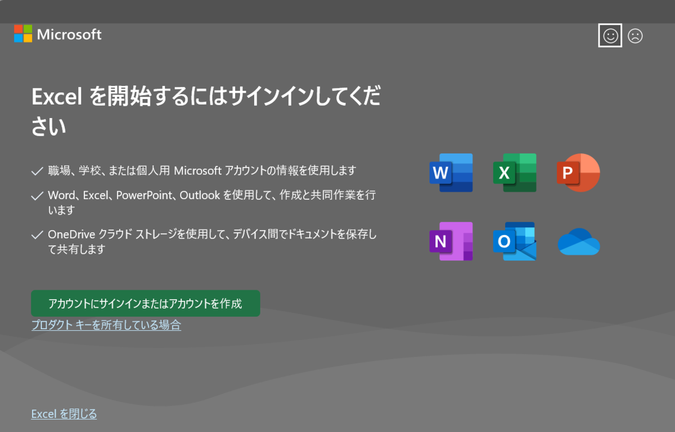675x432 pixels.
Task: Click the Word app icon
Action: 451,173
